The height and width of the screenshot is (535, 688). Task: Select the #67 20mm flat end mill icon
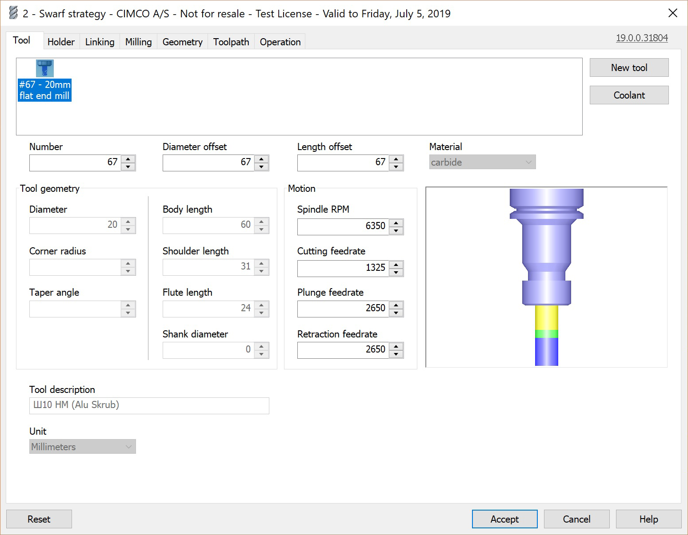pos(44,69)
